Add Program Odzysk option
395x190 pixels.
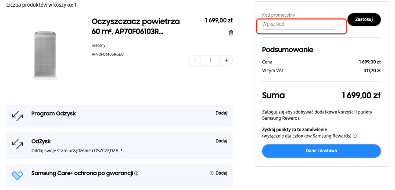click(222, 113)
